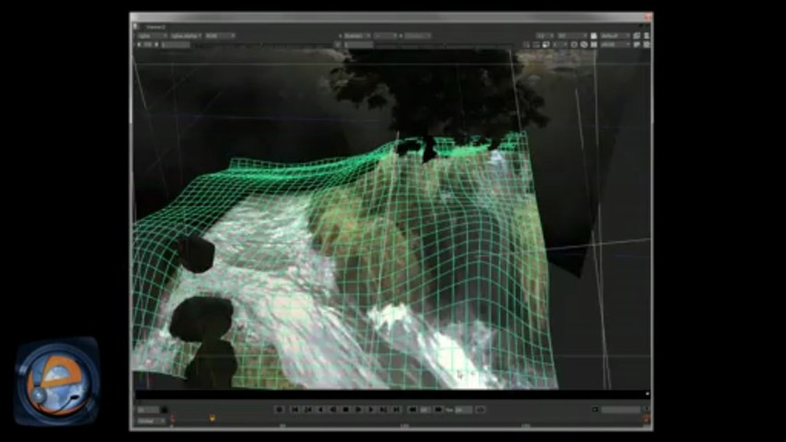Jump to the previous keyframe
This screenshot has width=786, height=442.
coord(307,409)
